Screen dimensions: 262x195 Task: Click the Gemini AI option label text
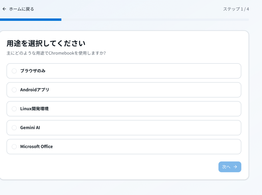pyautogui.click(x=30, y=127)
